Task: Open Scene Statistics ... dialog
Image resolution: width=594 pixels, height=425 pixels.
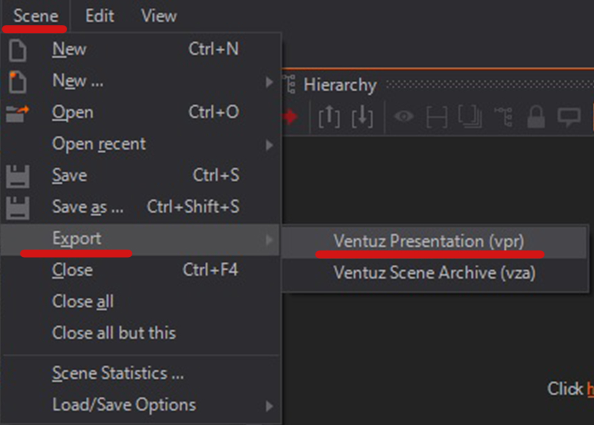Action: (118, 373)
